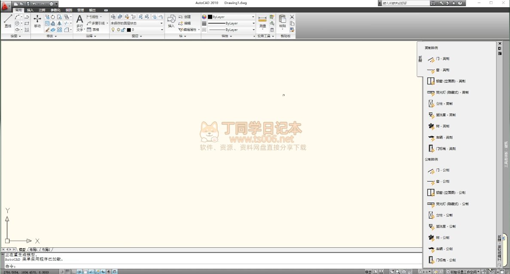This screenshot has width=510, height=274.
Task: Click the open file icon in quick access
Action: 22,3
